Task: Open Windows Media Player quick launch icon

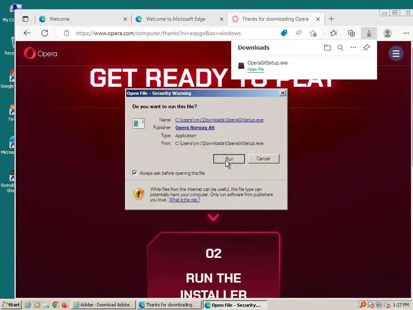Action: pos(37,305)
